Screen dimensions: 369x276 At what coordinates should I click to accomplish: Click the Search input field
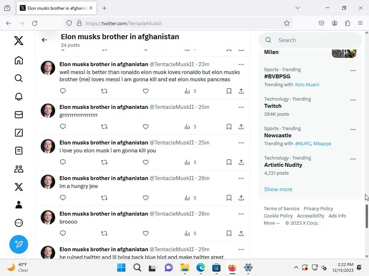click(x=310, y=40)
